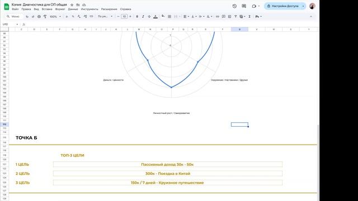The height and width of the screenshot is (201, 358).
Task: Insert a link
Action: click(218, 16)
